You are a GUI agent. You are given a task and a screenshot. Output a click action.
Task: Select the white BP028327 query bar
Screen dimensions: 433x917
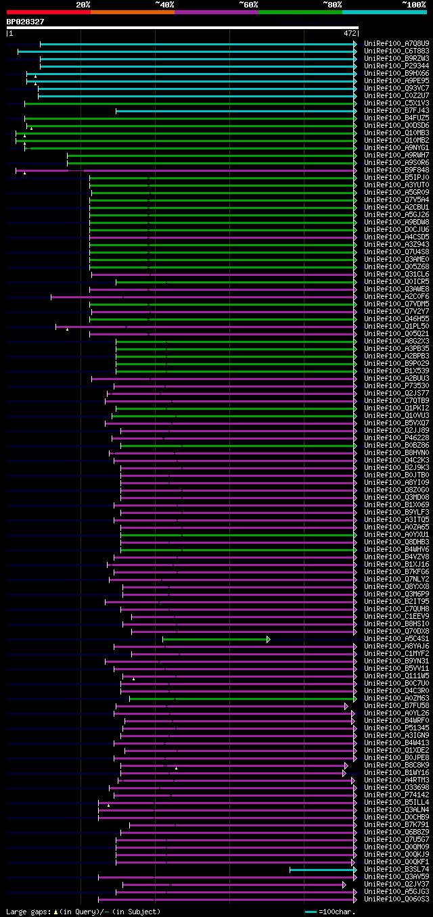(182, 28)
